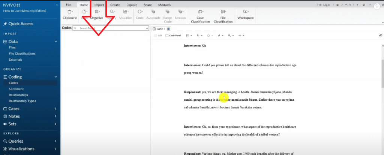This screenshot has height=155, width=384.
Task: Click the scrollbar up arrow
Action: pyautogui.click(x=382, y=45)
